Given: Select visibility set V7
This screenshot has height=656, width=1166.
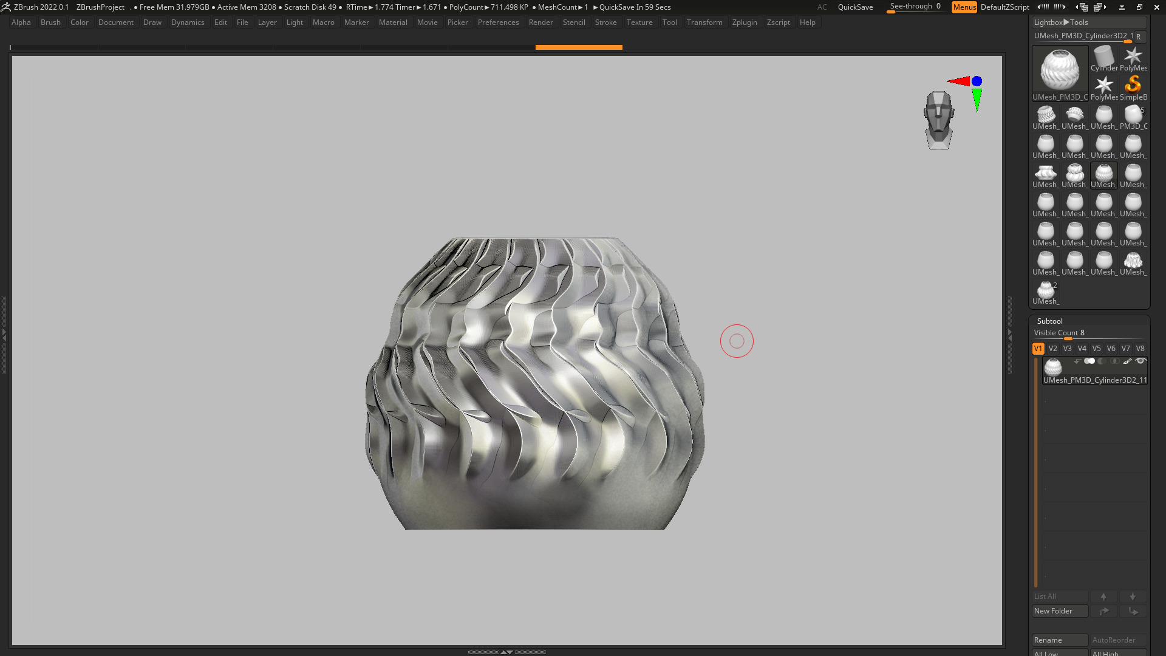Looking at the screenshot, I should pyautogui.click(x=1125, y=349).
